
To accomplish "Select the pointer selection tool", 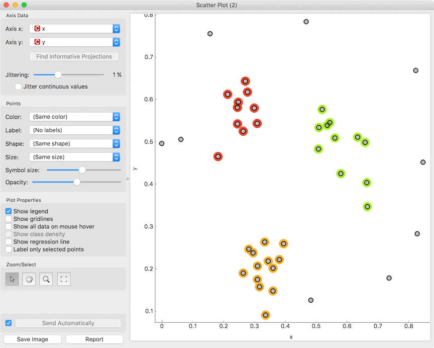I will click(x=12, y=279).
